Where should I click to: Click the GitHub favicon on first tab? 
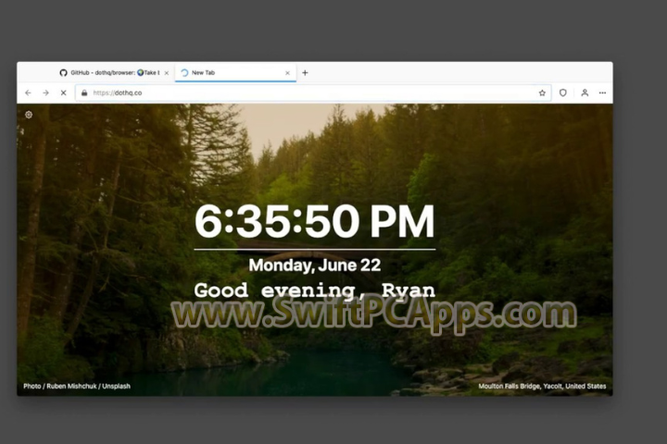[63, 73]
